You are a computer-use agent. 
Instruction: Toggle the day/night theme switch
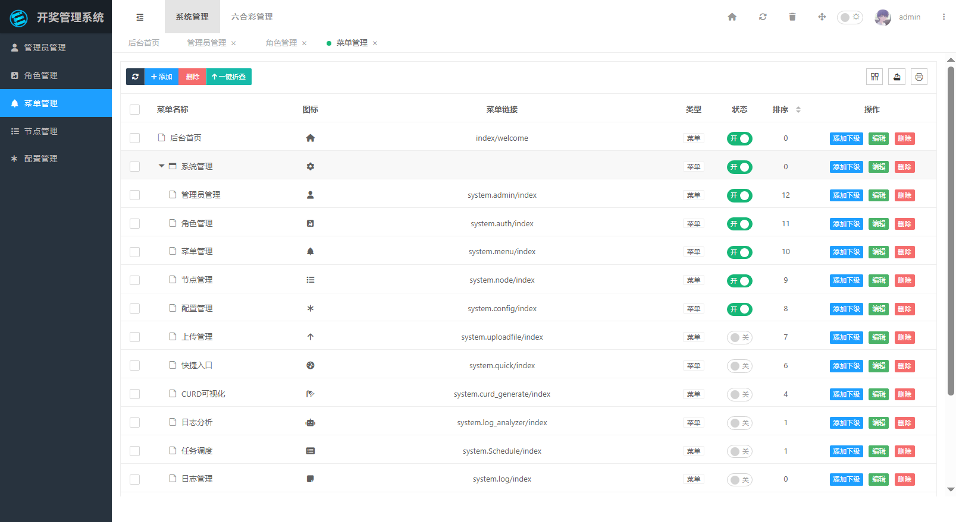850,17
